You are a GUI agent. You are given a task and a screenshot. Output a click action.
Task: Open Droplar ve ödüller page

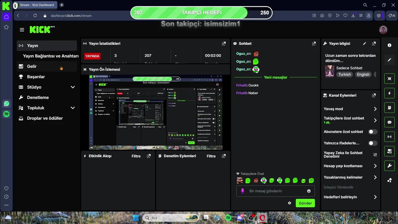(47, 118)
